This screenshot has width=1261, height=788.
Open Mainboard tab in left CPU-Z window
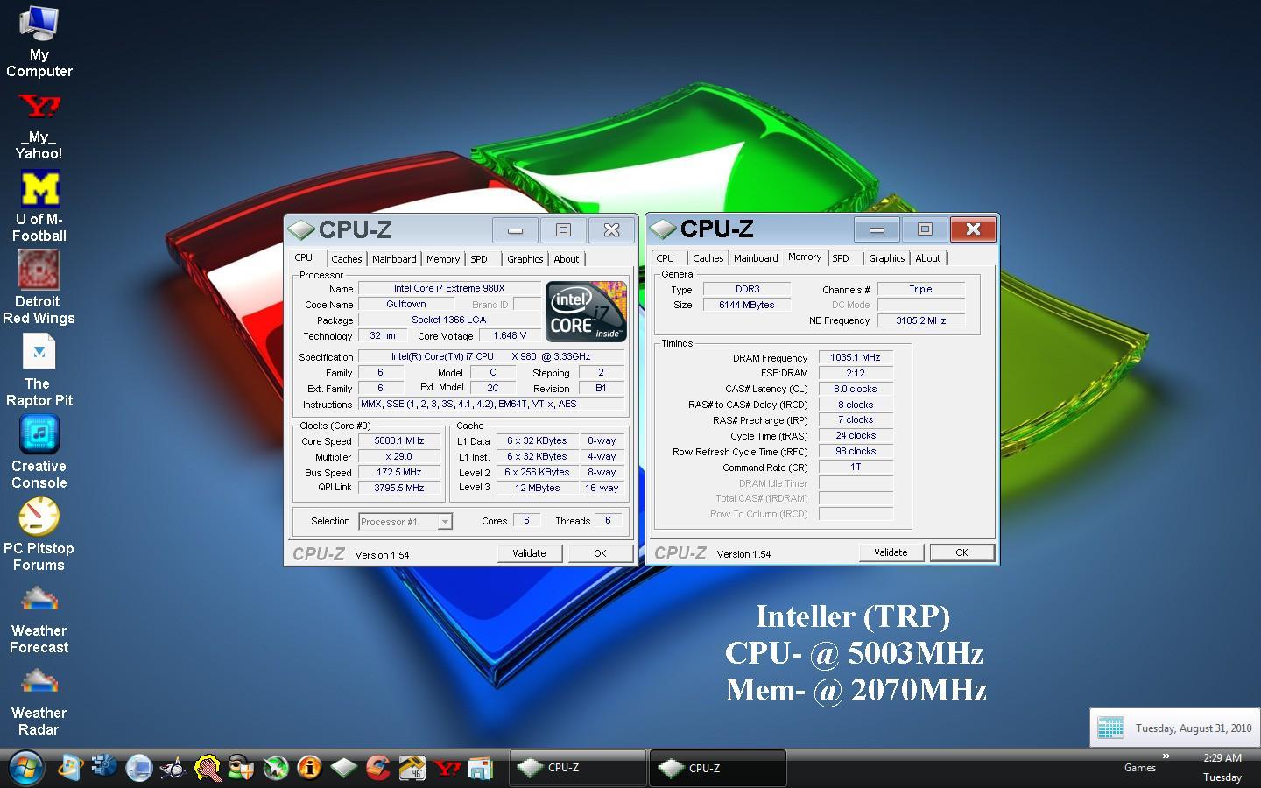pyautogui.click(x=394, y=259)
